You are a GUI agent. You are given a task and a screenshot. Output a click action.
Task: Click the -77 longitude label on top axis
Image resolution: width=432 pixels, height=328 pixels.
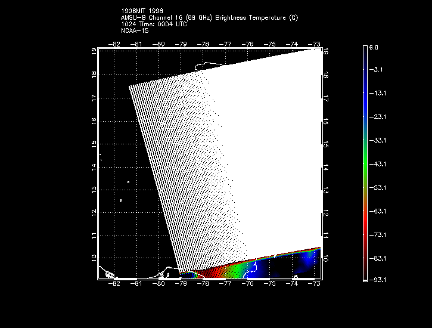225,44
